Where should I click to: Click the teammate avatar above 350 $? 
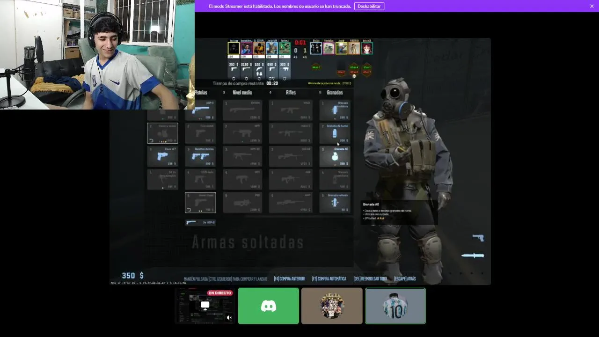(x=234, y=48)
